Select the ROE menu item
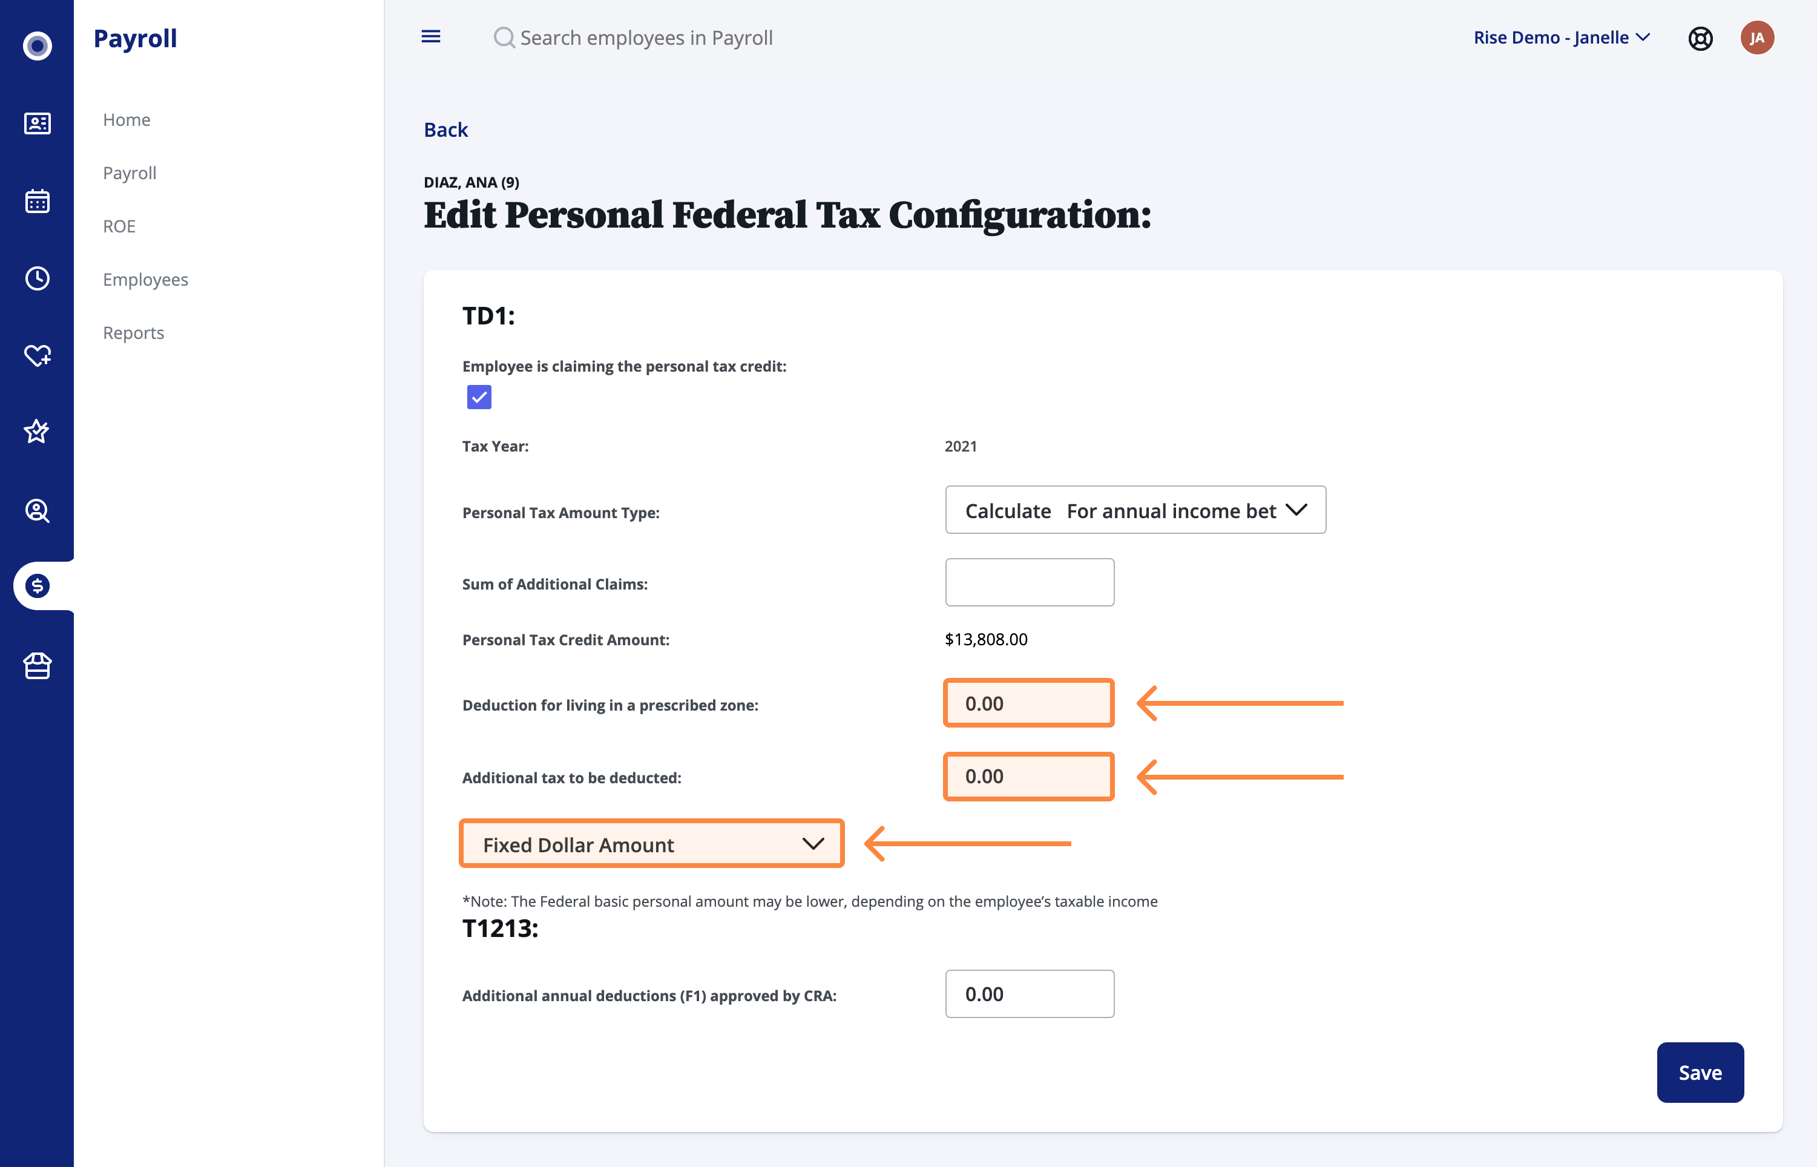The height and width of the screenshot is (1167, 1817). (x=119, y=226)
